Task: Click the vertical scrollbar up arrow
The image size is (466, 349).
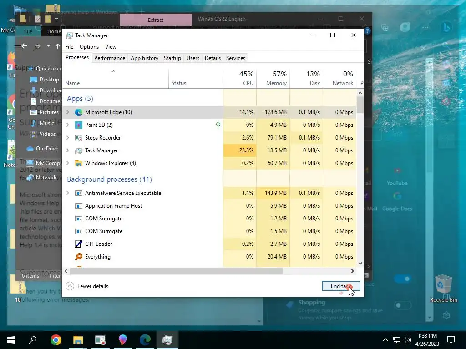Action: click(360, 93)
